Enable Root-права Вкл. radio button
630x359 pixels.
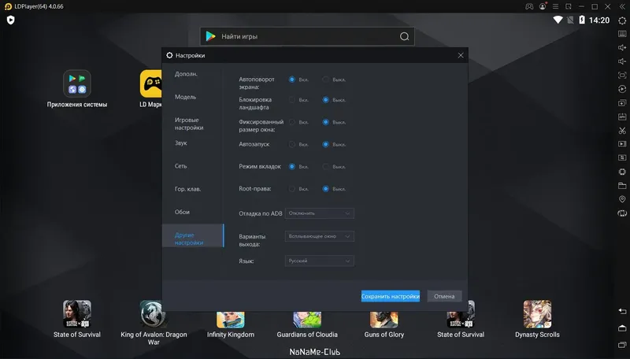tap(292, 189)
